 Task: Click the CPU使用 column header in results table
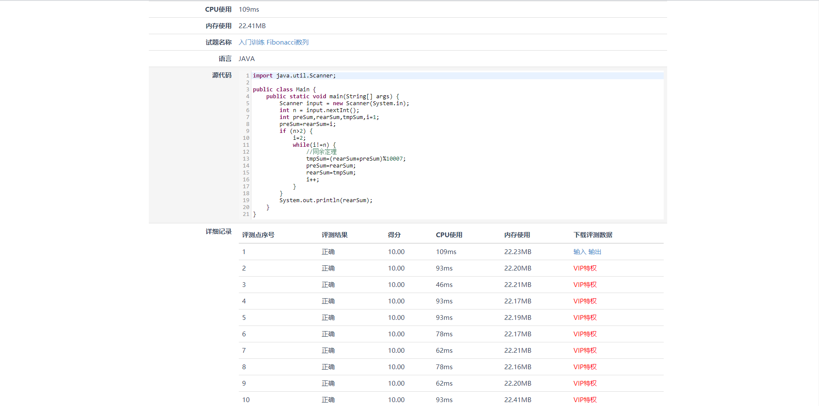coord(449,235)
